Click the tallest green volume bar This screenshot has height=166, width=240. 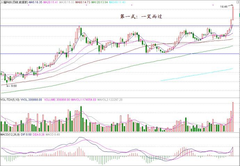coord(81,119)
